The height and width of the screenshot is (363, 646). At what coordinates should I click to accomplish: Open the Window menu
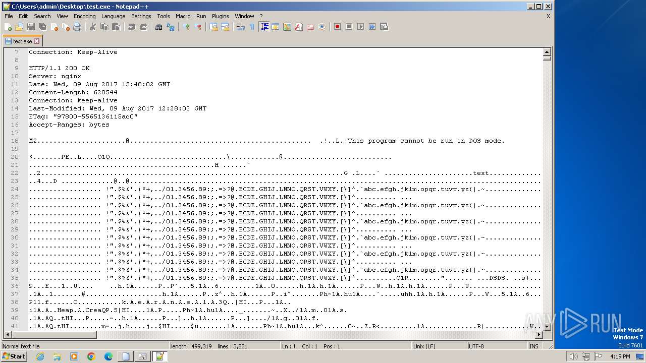click(x=244, y=16)
